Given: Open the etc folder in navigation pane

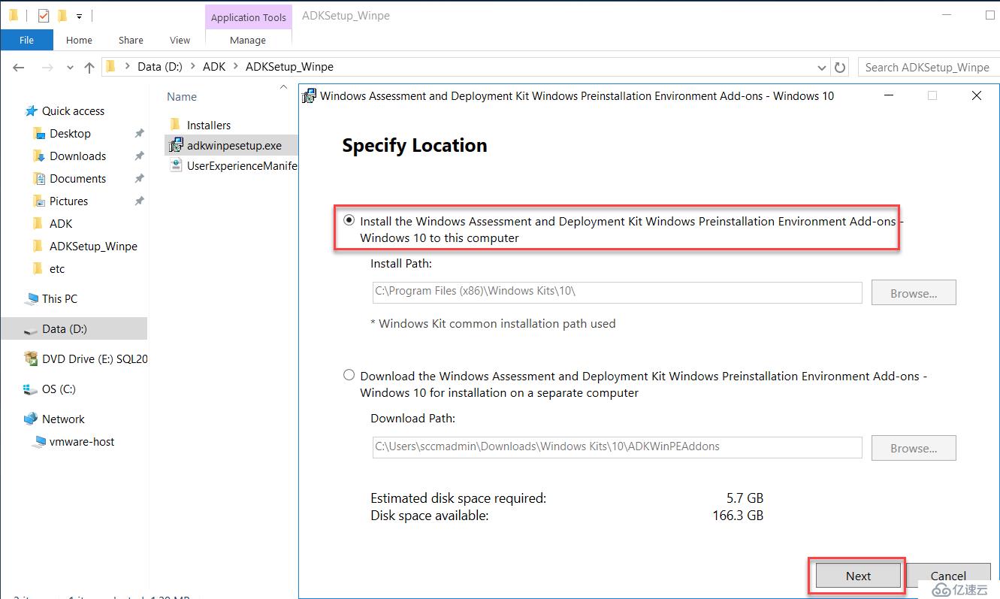Looking at the screenshot, I should 57,268.
